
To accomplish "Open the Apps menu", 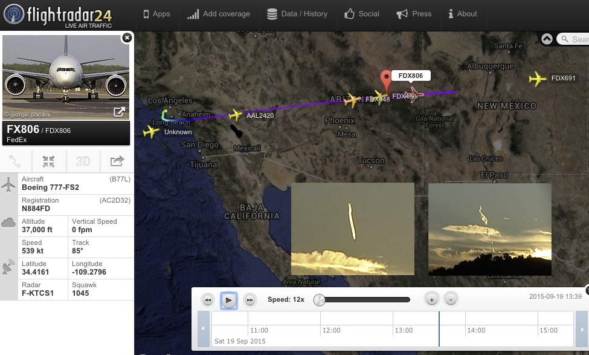I will (x=156, y=14).
